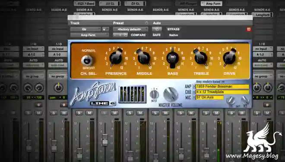The width and height of the screenshot is (285, 162).
Task: Click the Presence knob on Amp Farm
Action: tap(116, 58)
